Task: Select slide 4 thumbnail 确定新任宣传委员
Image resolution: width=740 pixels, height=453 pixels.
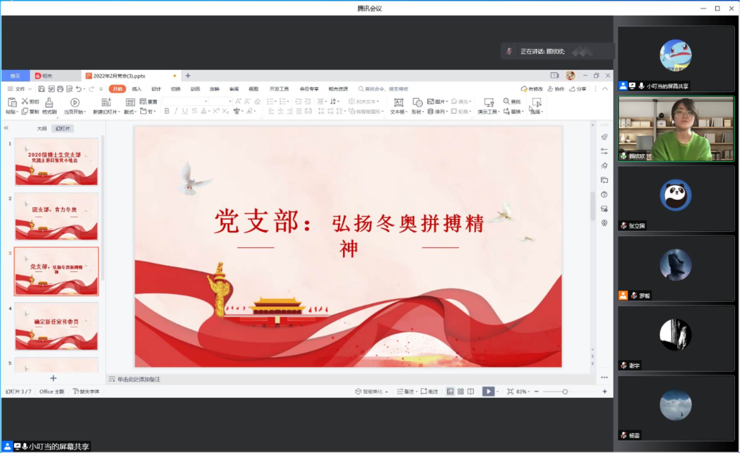Action: click(x=56, y=327)
